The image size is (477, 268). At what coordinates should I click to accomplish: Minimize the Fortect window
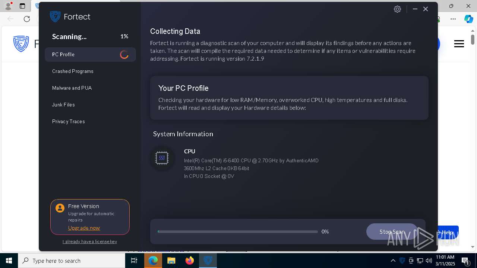(415, 9)
